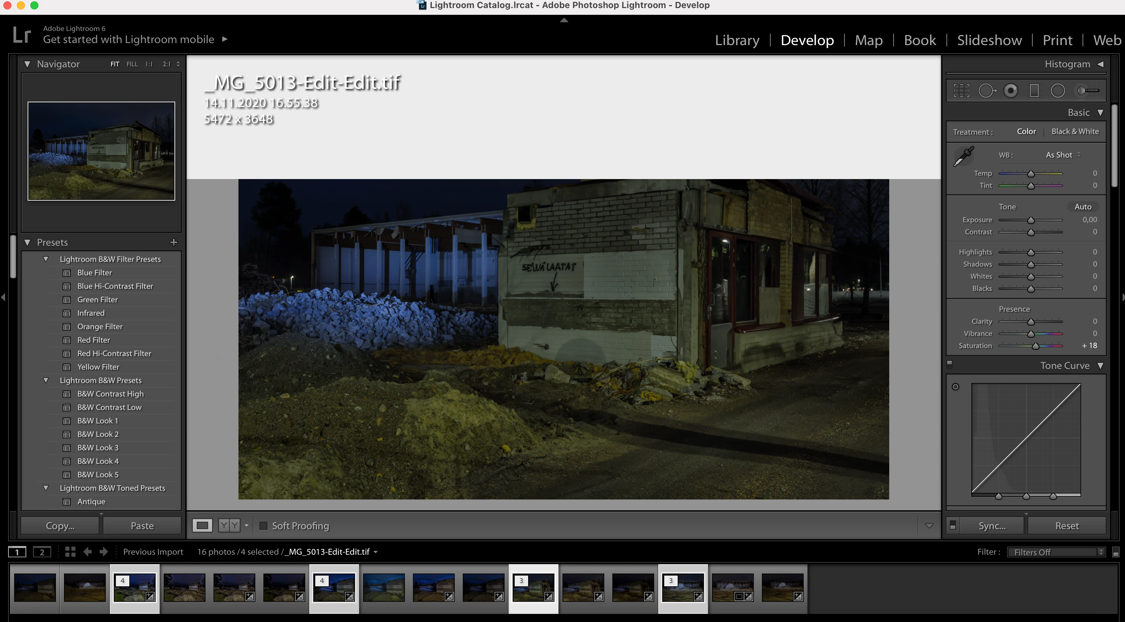Select the Spot Removal tool
1125x622 pixels.
click(x=987, y=91)
